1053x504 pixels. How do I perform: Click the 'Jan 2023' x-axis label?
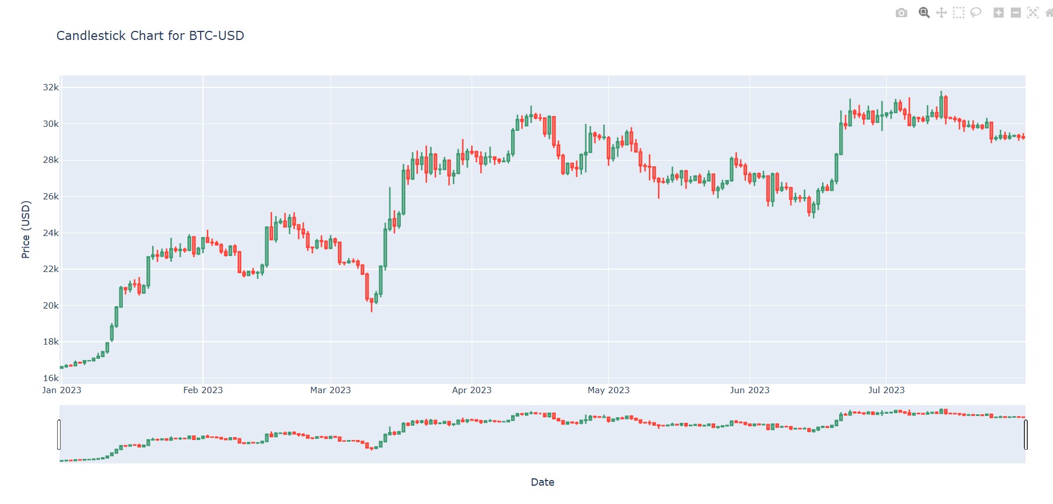click(x=62, y=390)
